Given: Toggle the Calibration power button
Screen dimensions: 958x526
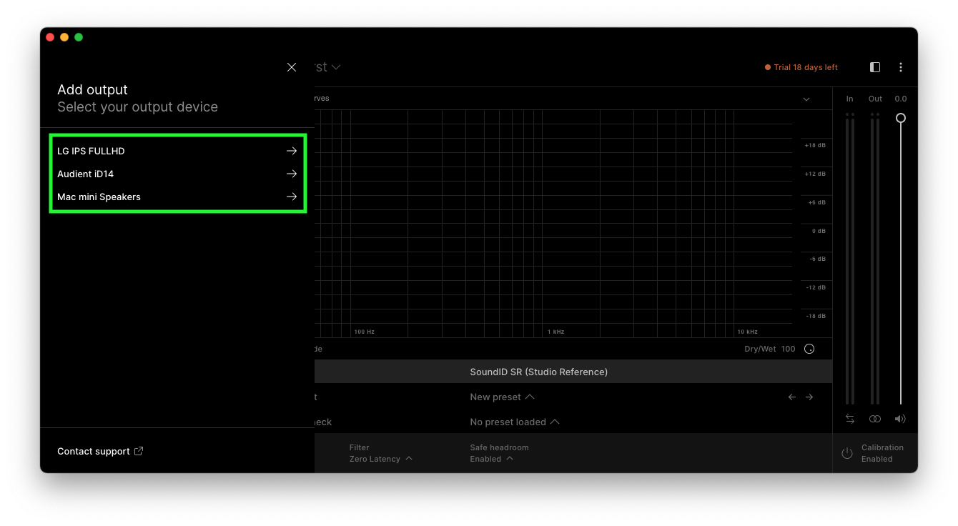Looking at the screenshot, I should pyautogui.click(x=847, y=453).
